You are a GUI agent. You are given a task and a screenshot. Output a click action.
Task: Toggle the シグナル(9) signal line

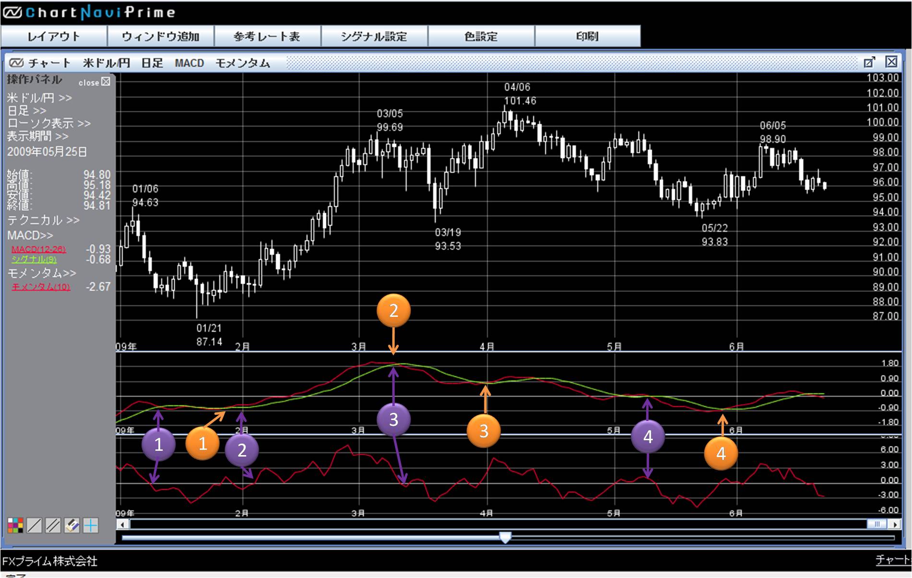(34, 259)
